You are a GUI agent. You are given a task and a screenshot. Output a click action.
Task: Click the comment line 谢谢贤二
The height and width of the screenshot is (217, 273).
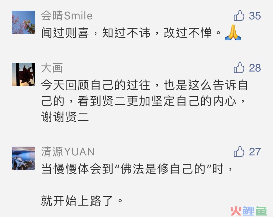pos(65,117)
